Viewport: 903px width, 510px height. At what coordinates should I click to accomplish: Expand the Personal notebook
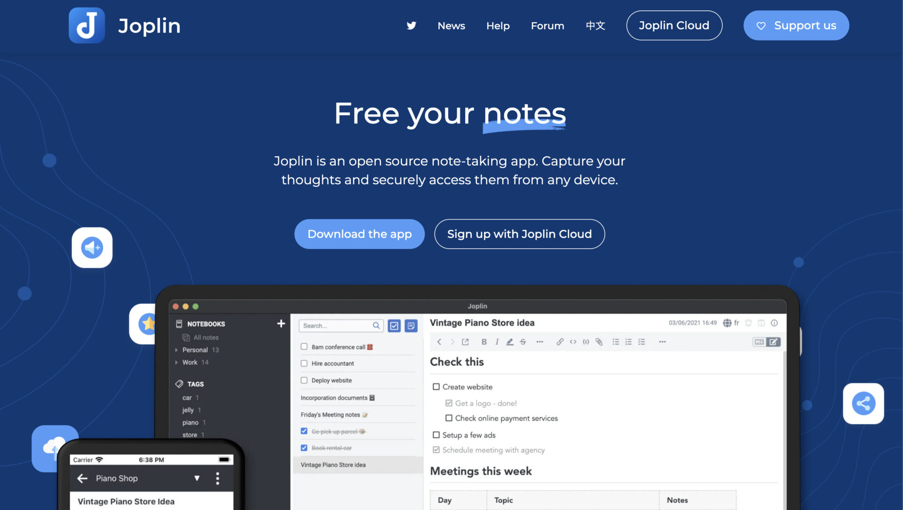[x=176, y=350]
